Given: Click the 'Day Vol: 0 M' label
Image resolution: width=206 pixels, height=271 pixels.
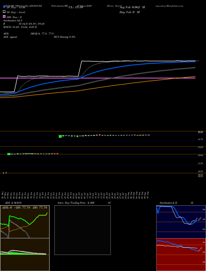Looking at the screenshot, I should (129, 12).
